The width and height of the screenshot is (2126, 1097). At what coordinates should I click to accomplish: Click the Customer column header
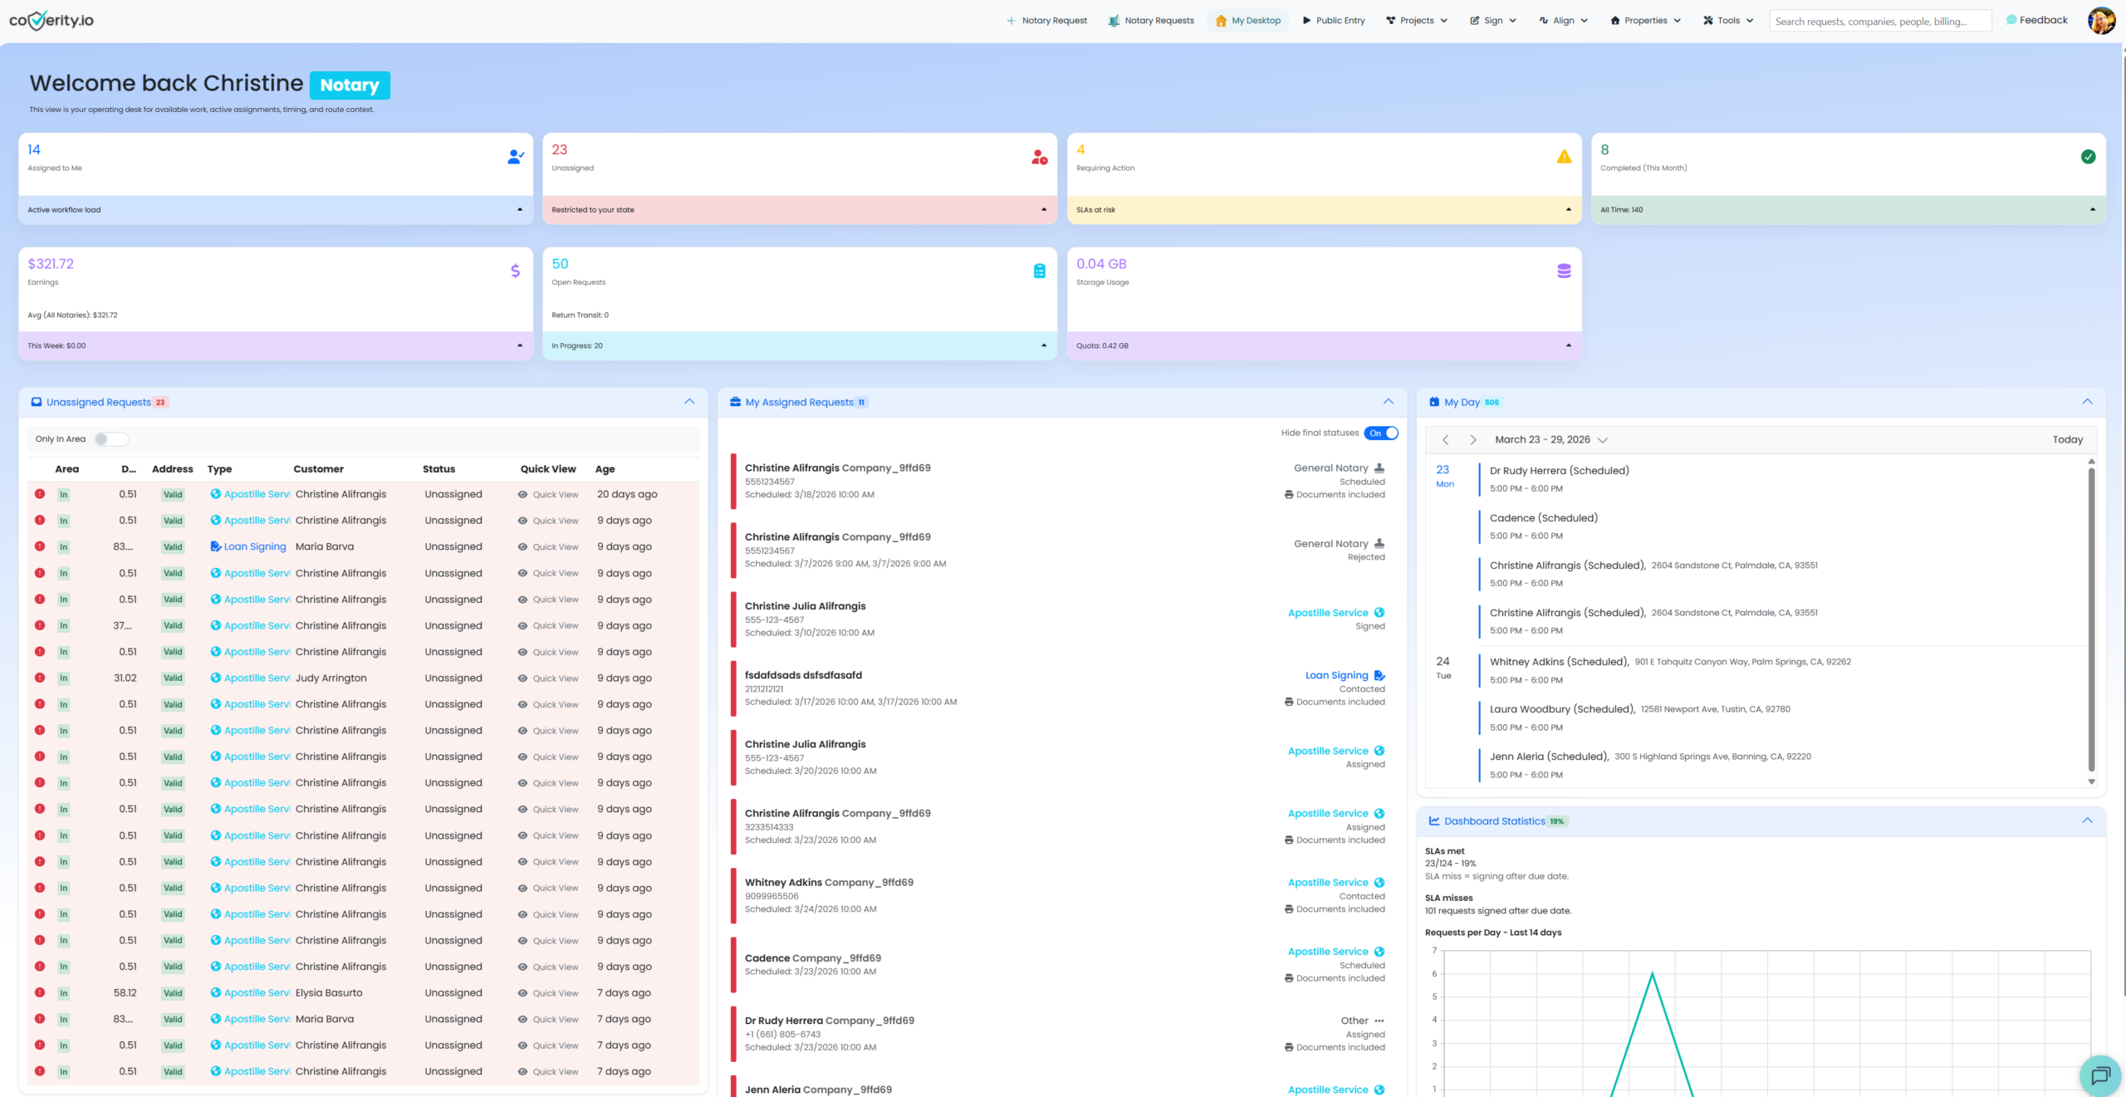point(318,469)
